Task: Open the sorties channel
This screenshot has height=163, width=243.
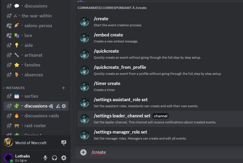Action: click(31, 96)
